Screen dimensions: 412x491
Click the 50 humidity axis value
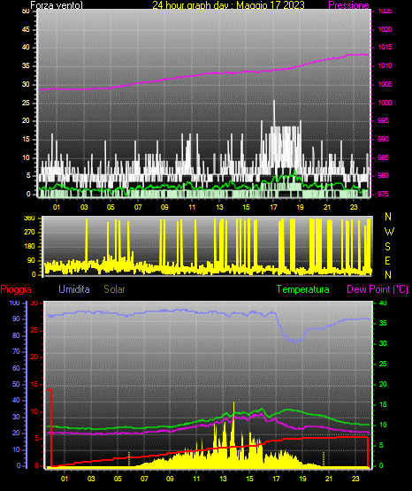click(16, 384)
